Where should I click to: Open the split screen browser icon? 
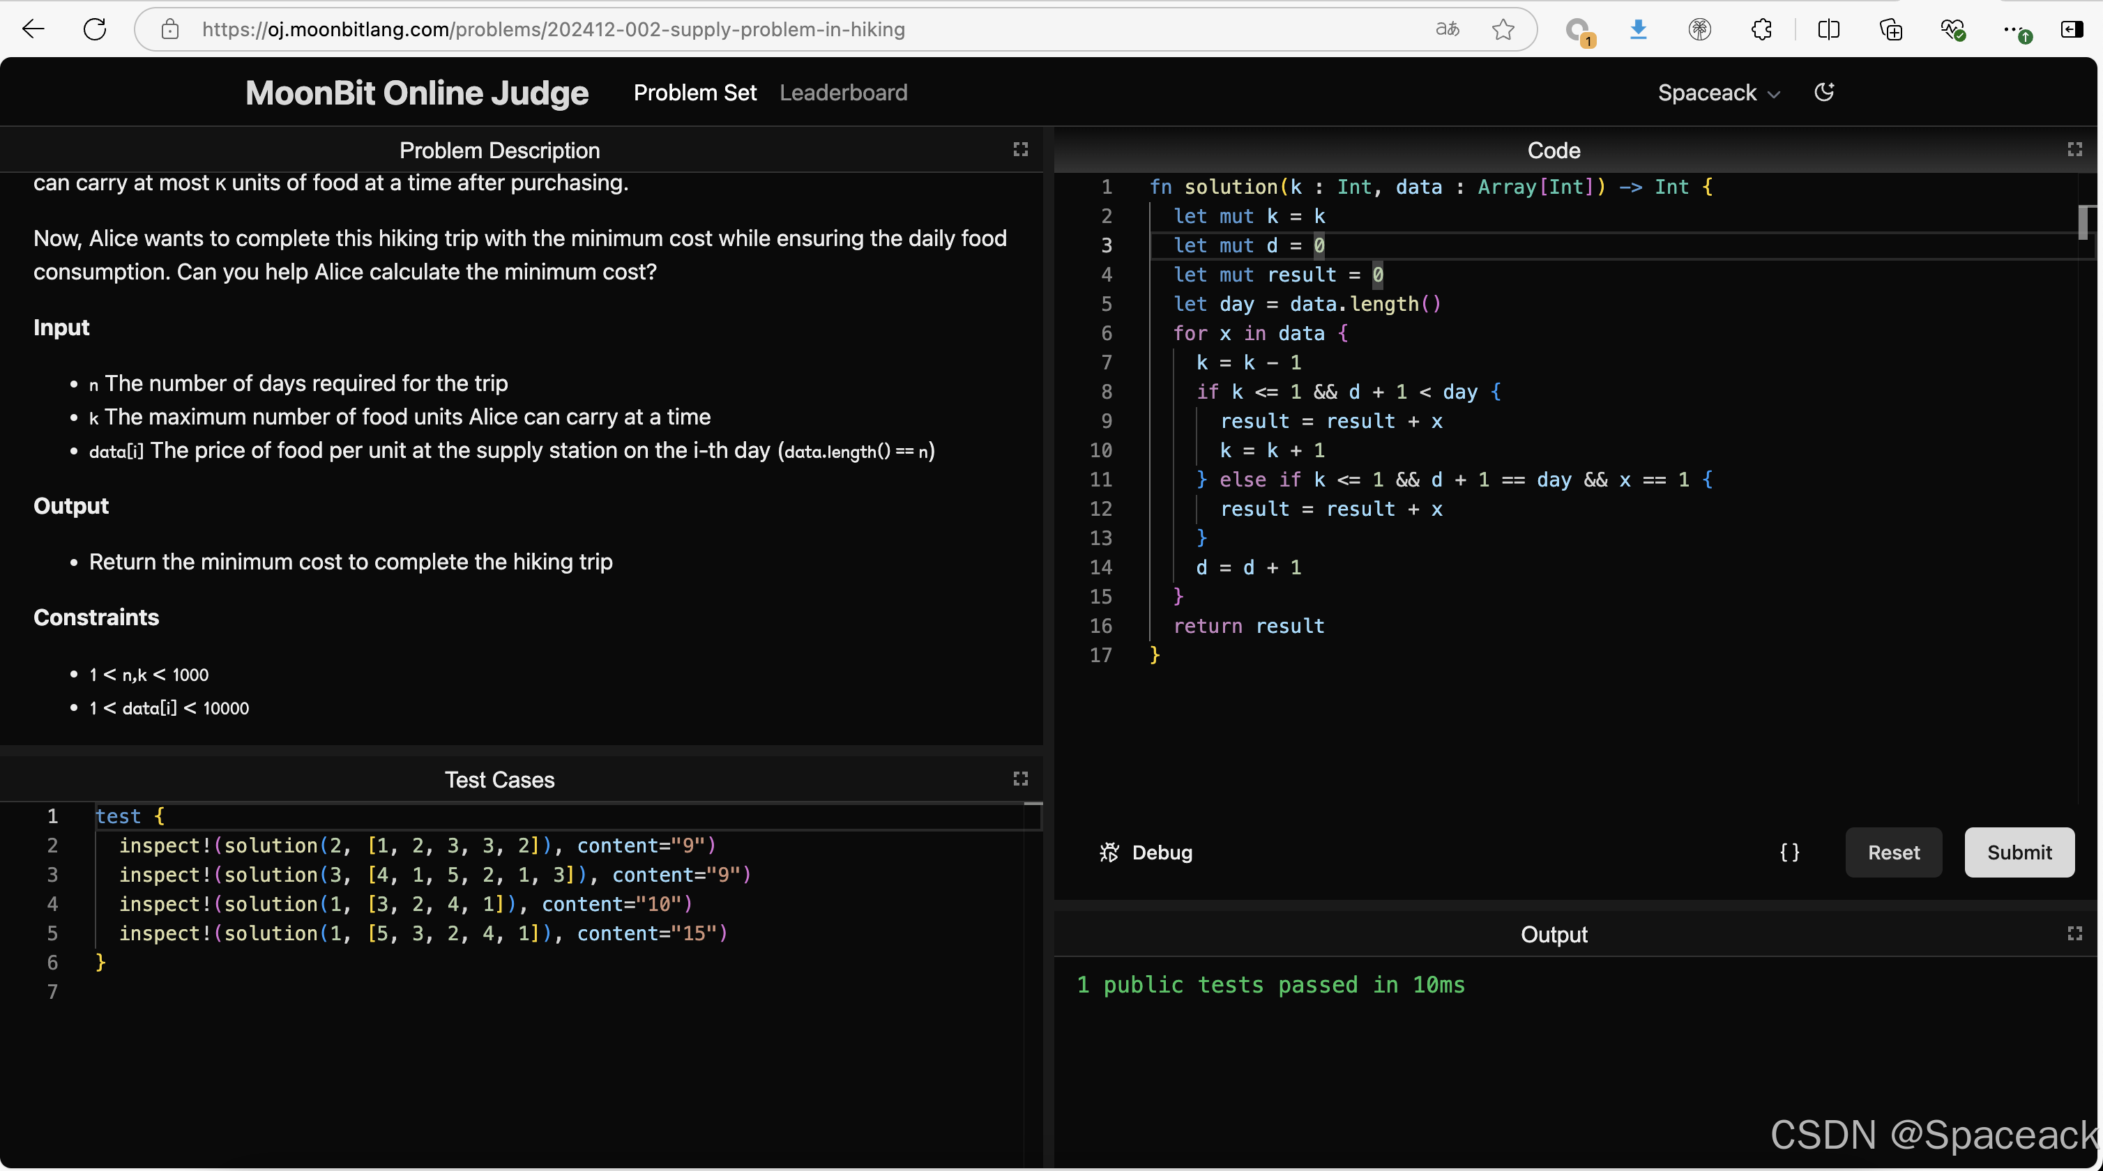tap(1829, 29)
